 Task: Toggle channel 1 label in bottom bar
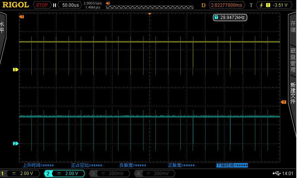(x=3, y=174)
